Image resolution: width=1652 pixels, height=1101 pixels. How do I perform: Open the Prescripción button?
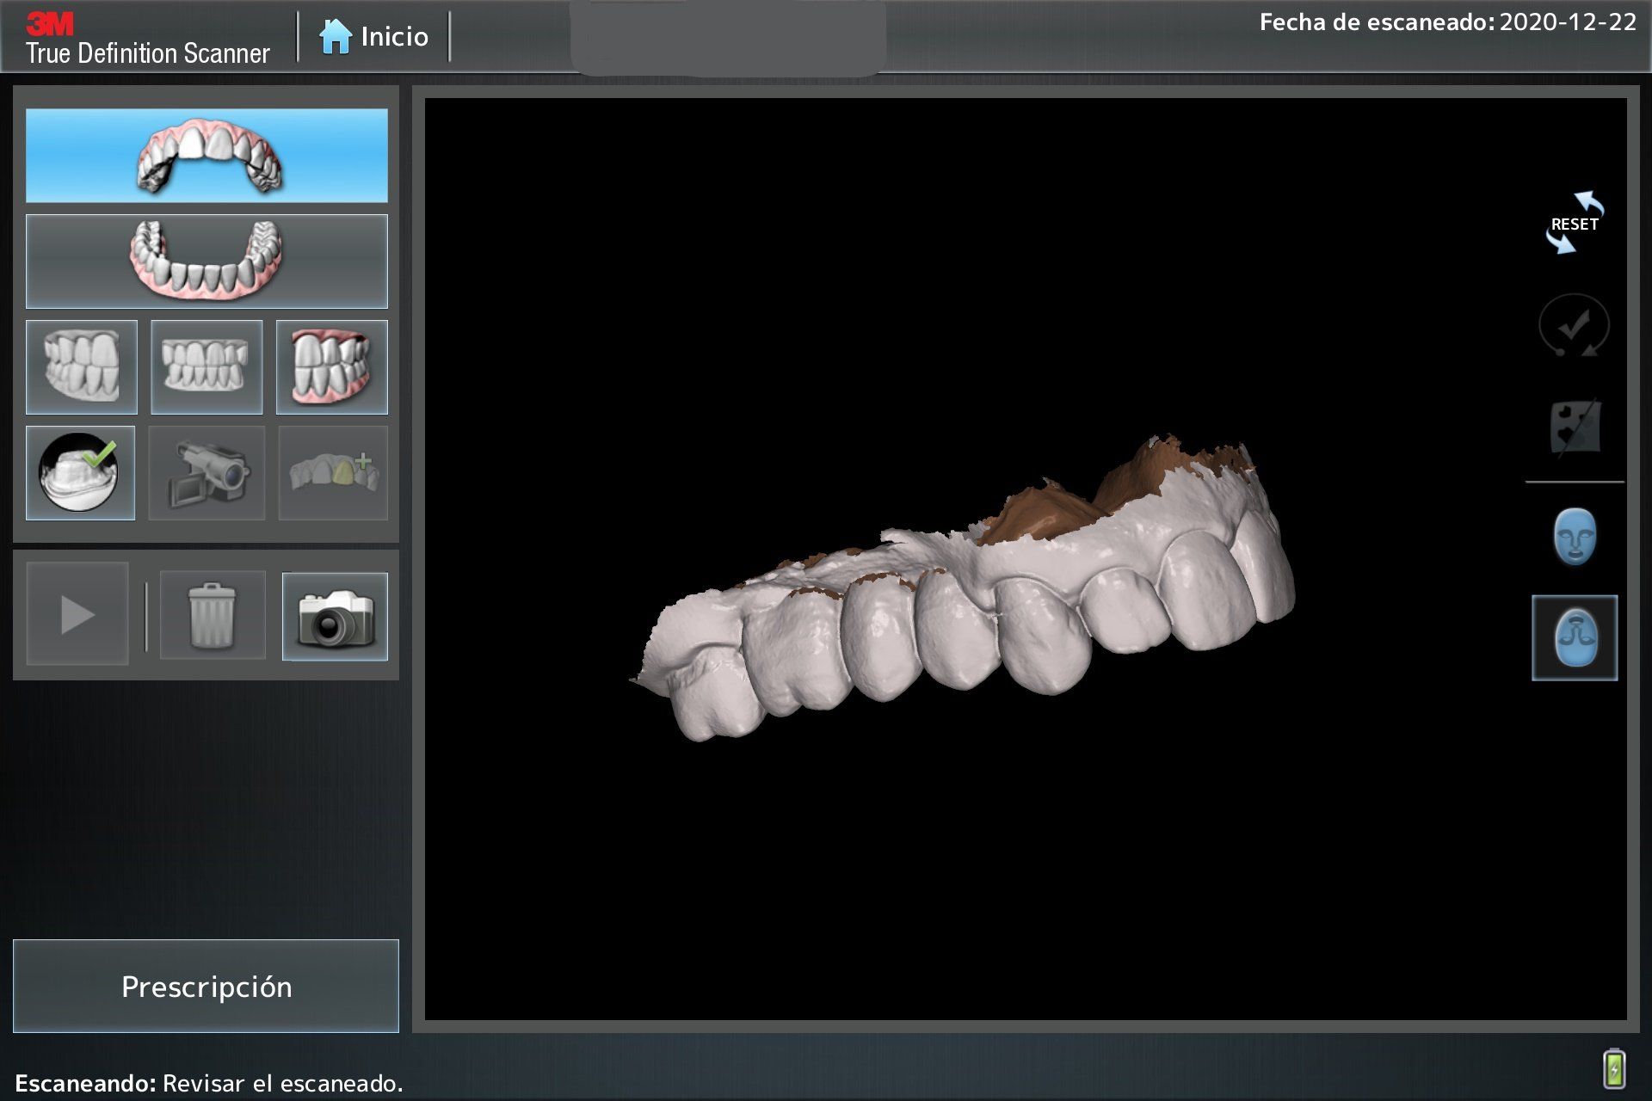206,986
